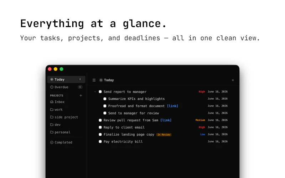Click the PROJECTS section header

pyautogui.click(x=57, y=95)
